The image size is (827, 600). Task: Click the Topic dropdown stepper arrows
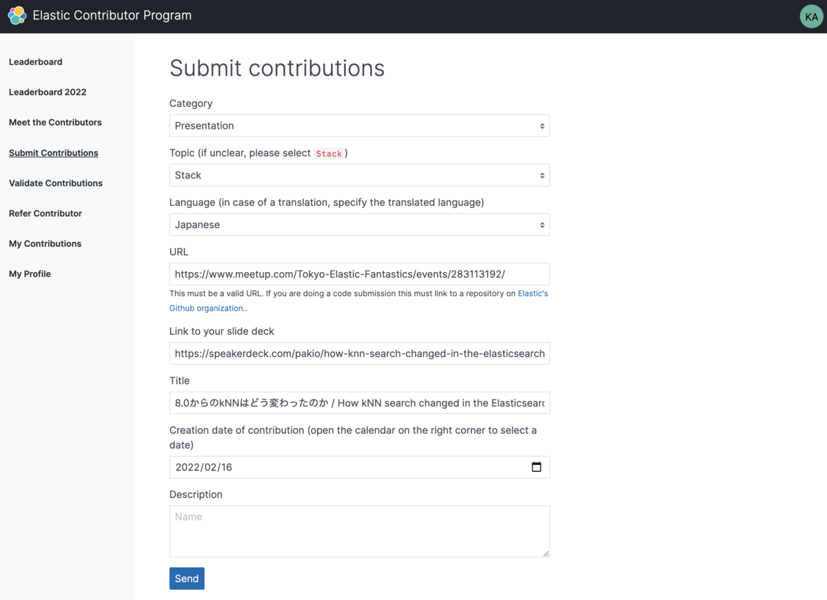click(x=541, y=175)
